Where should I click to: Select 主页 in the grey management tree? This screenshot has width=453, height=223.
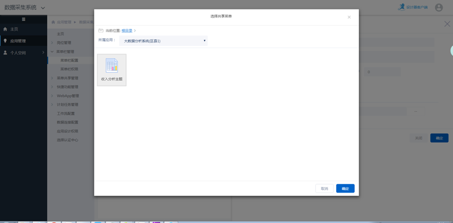[x=60, y=34]
